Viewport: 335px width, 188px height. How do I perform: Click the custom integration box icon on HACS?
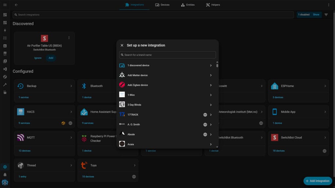(x=63, y=123)
